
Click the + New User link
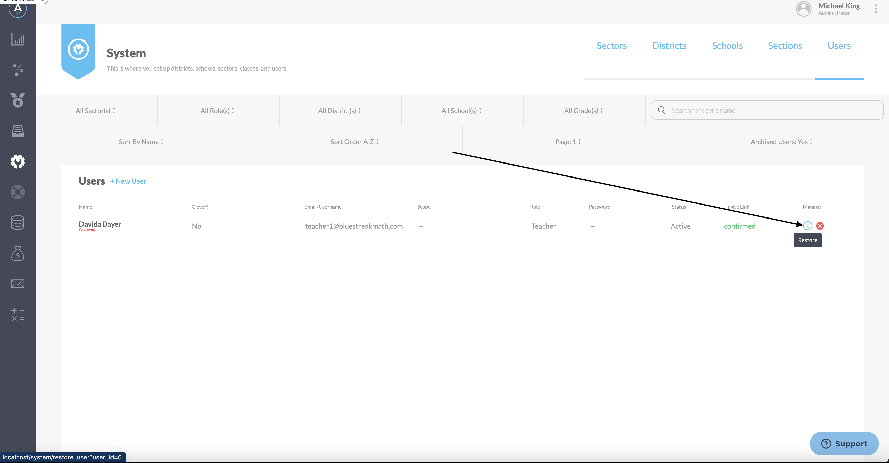[x=128, y=181]
